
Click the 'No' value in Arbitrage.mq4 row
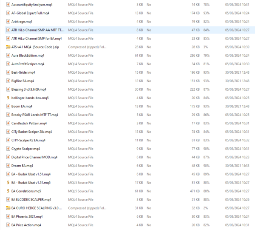click(149, 22)
